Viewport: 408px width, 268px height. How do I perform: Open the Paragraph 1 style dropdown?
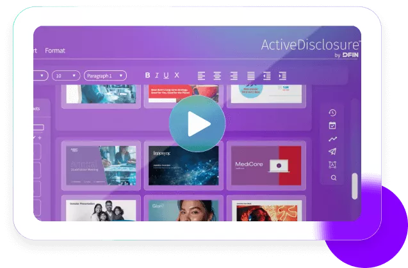[105, 75]
